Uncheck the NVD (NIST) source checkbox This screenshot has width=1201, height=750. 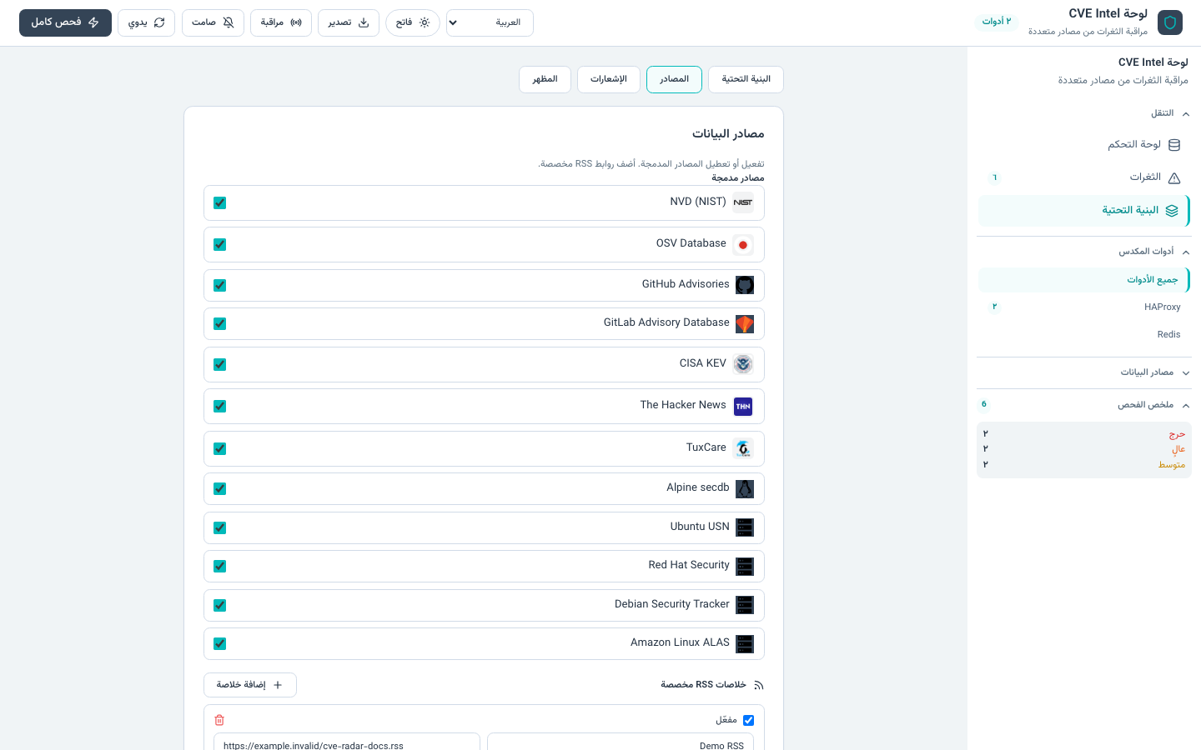pyautogui.click(x=220, y=202)
